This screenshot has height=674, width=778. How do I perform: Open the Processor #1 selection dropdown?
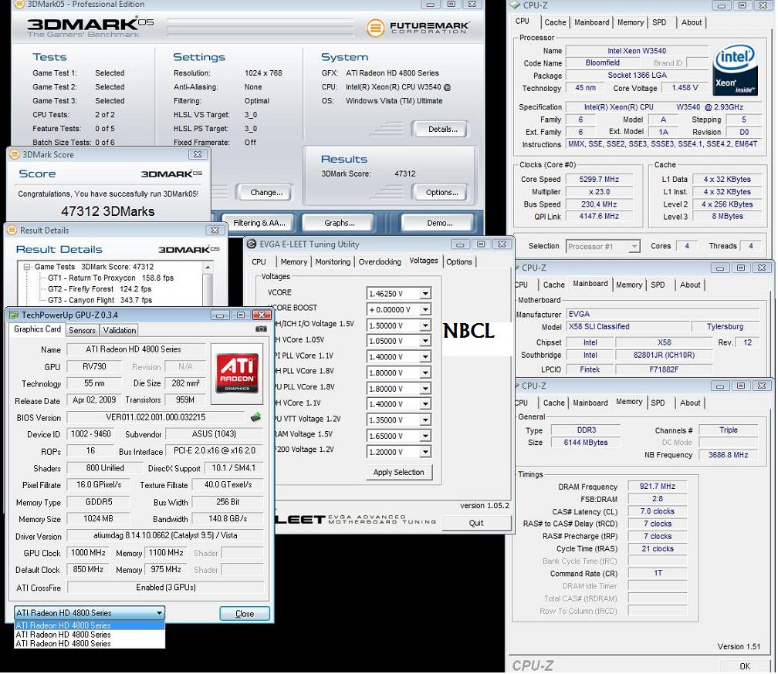click(x=634, y=246)
